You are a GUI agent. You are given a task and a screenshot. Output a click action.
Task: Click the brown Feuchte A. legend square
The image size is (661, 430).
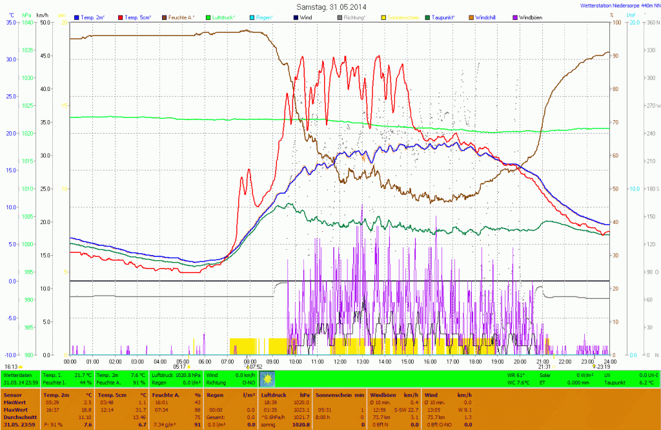click(x=165, y=17)
